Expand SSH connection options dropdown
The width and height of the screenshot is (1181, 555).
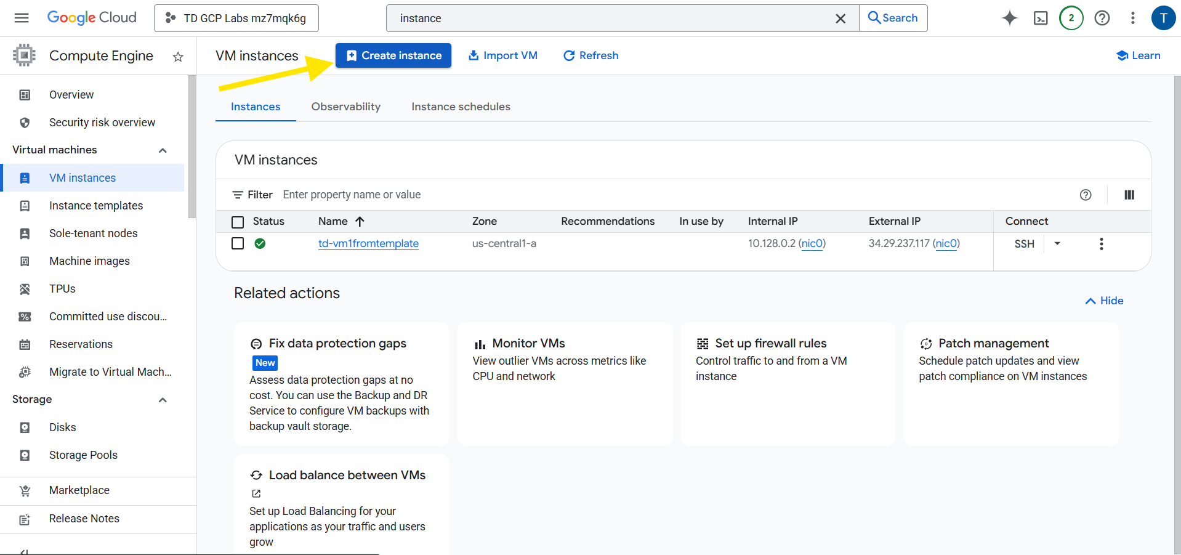[x=1057, y=244]
